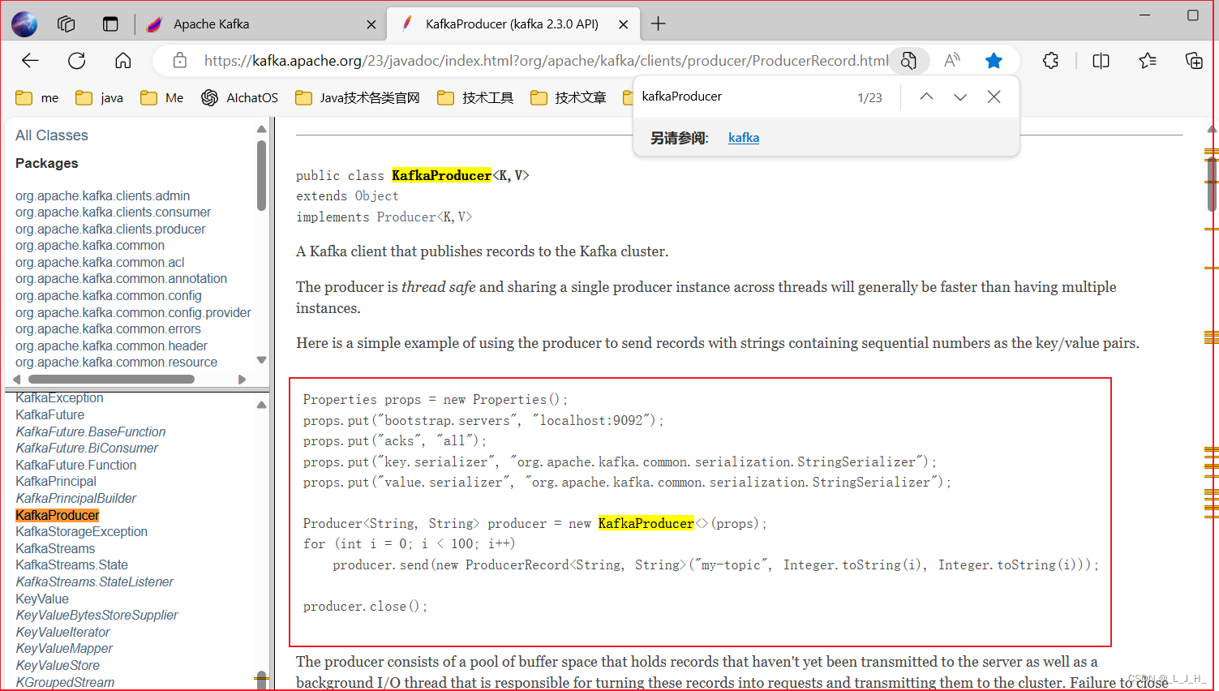Screen dimensions: 1219x691
Task: Close the Apache Kafka tab
Action: 371,24
